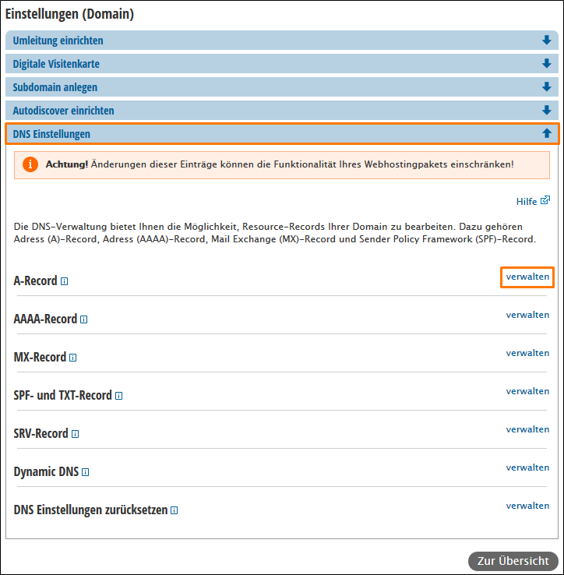Click the Achtung! warning message text
564x575 pixels.
(x=280, y=164)
